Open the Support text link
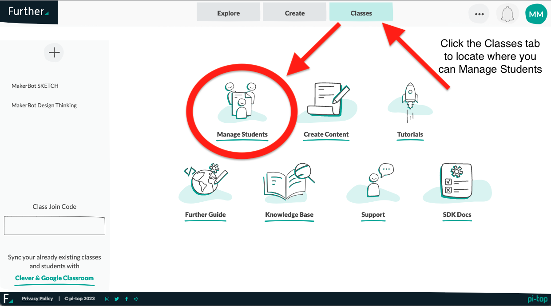Image resolution: width=551 pixels, height=306 pixels. point(373,215)
